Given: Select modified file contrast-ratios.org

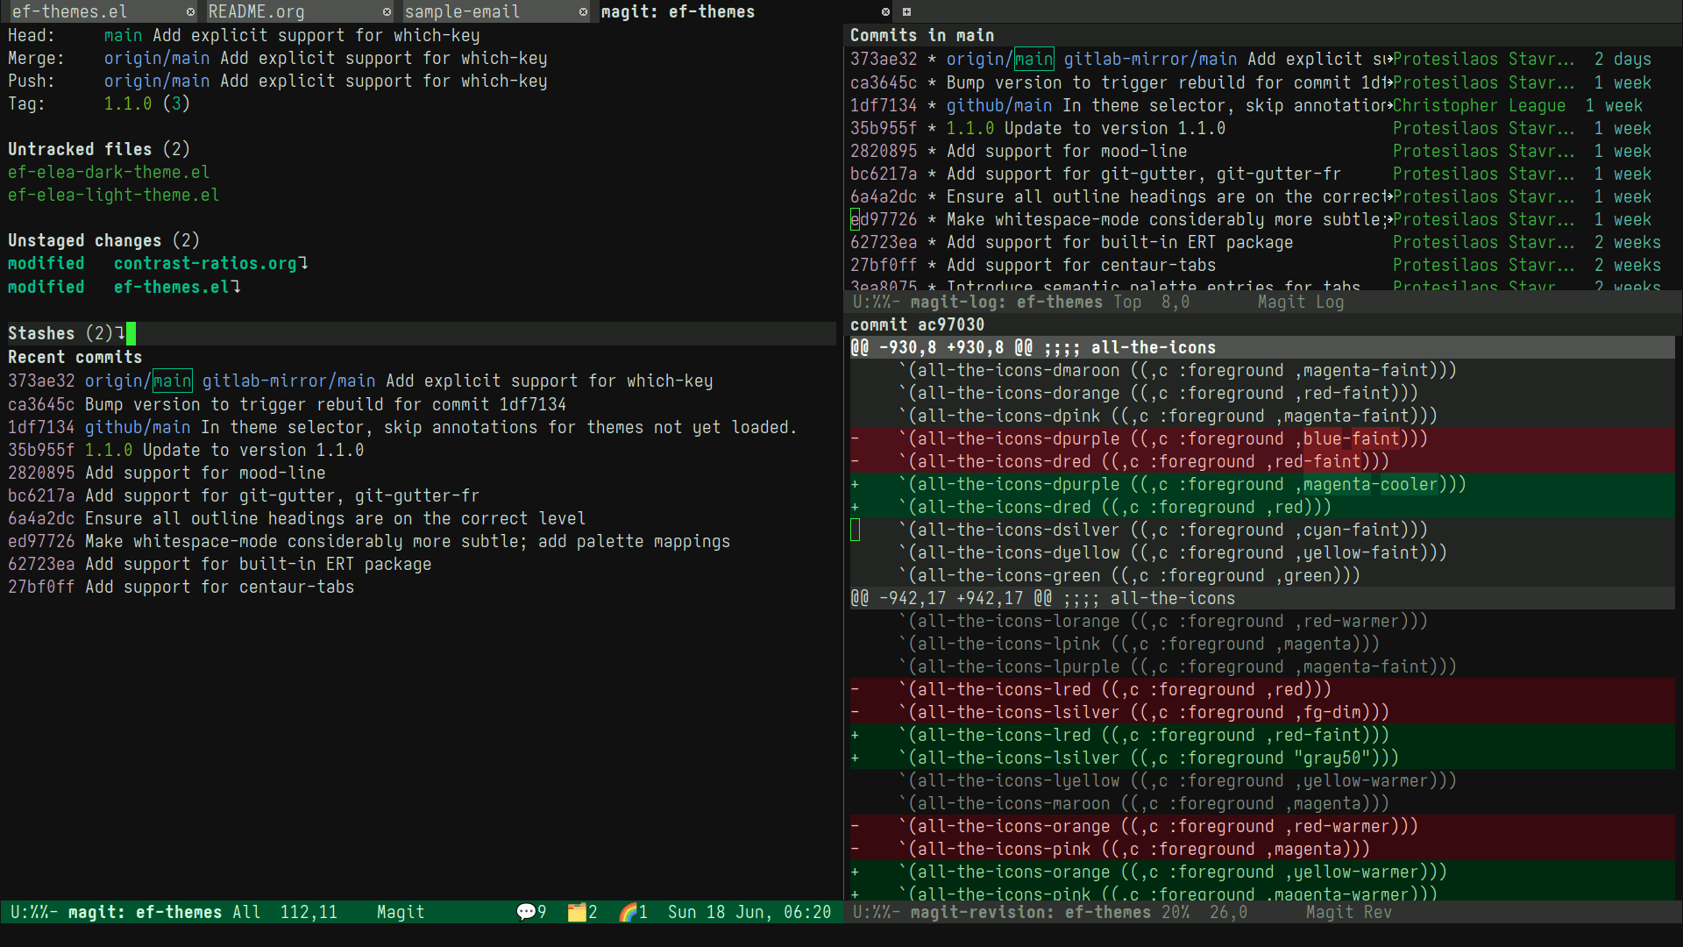Looking at the screenshot, I should click(205, 263).
